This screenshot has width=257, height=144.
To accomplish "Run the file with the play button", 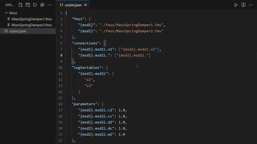I will click(236, 5).
